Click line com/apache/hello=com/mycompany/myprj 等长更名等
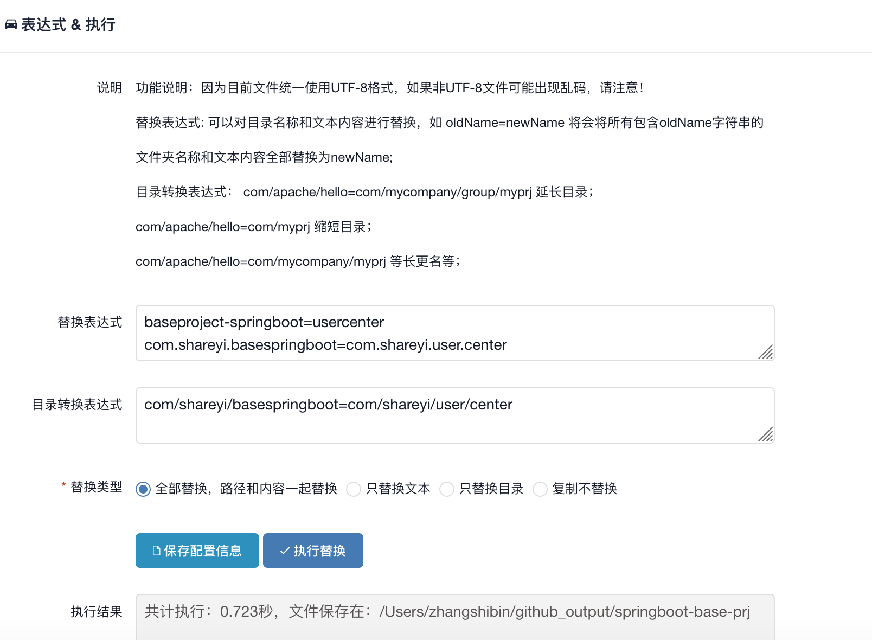Image resolution: width=872 pixels, height=640 pixels. [298, 261]
